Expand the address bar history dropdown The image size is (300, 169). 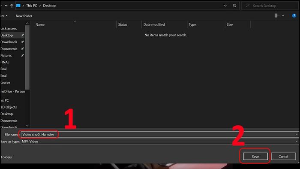(x=225, y=6)
